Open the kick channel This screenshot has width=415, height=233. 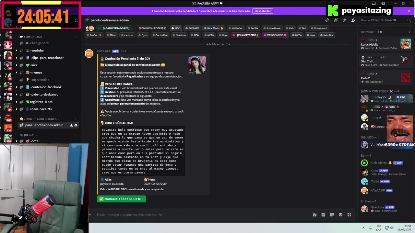(x=49, y=65)
